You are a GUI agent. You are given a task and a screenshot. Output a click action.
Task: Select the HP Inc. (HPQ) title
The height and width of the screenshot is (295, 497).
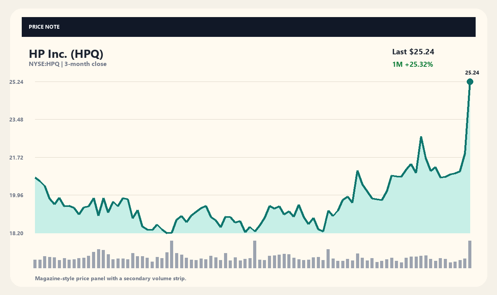tap(66, 54)
